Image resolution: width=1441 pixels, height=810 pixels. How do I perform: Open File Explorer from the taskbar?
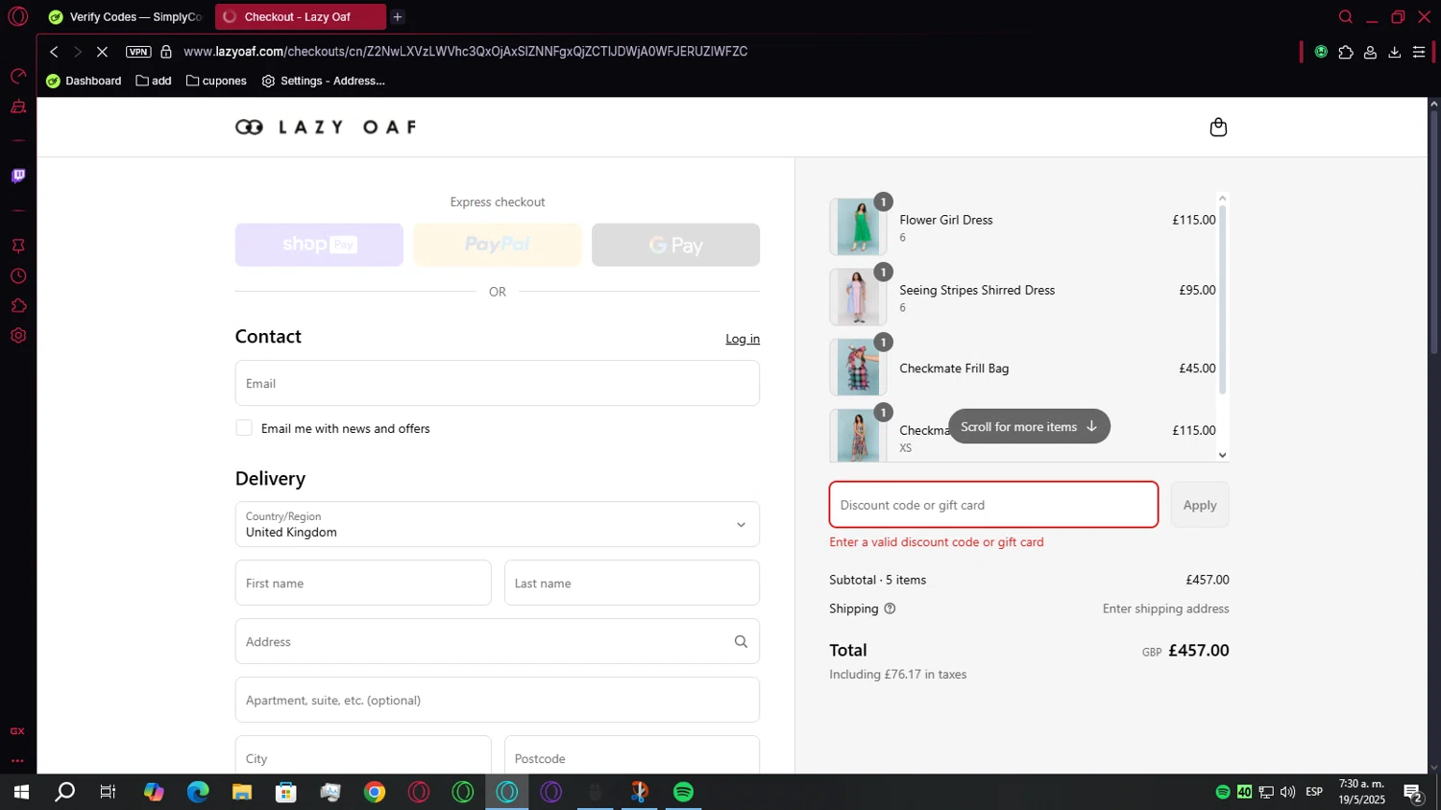[x=242, y=792]
